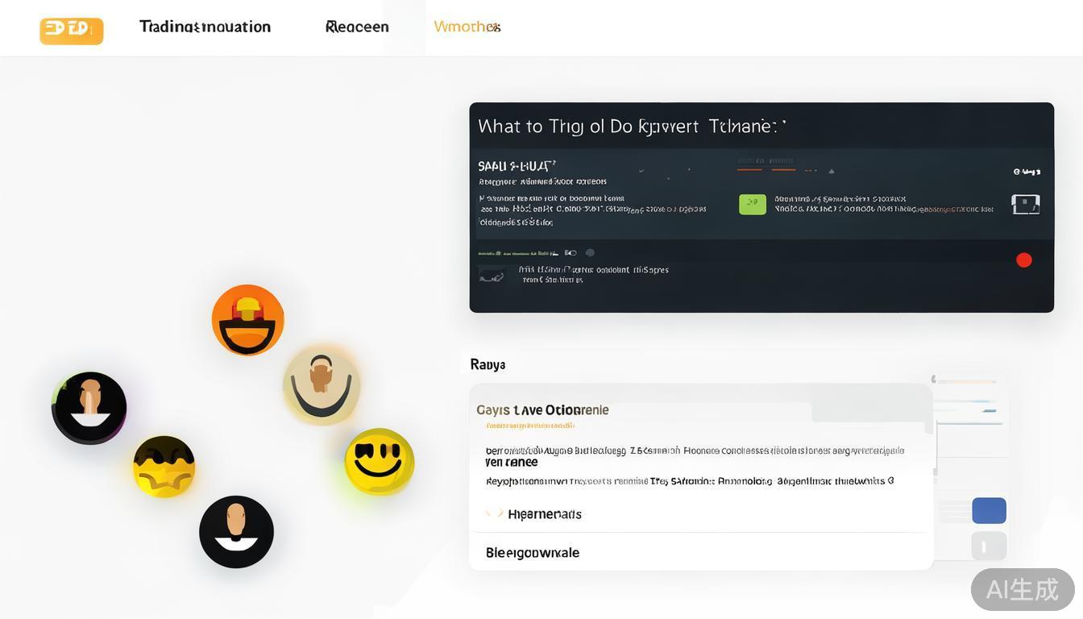Switch to the Reaceen nav item
This screenshot has width=1083, height=619.
(x=357, y=27)
